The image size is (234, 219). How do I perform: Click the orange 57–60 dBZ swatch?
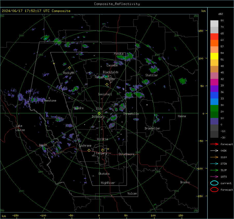(214, 43)
